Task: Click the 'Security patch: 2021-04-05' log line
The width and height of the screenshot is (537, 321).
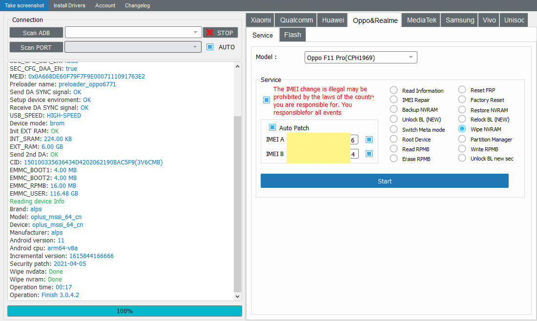Action: click(48, 263)
